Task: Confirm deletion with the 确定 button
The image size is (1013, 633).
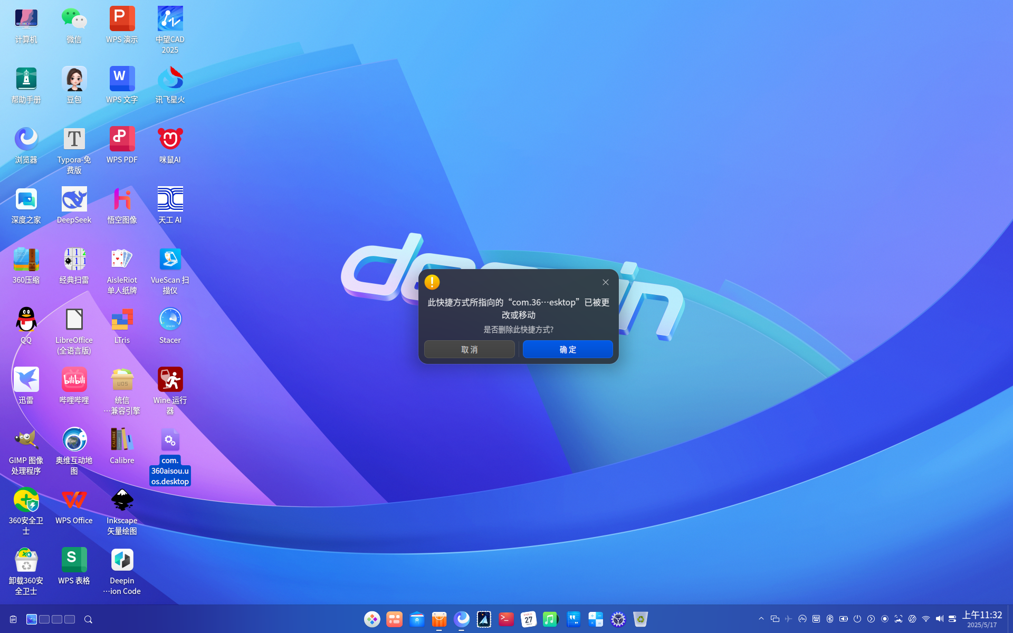Action: click(568, 349)
